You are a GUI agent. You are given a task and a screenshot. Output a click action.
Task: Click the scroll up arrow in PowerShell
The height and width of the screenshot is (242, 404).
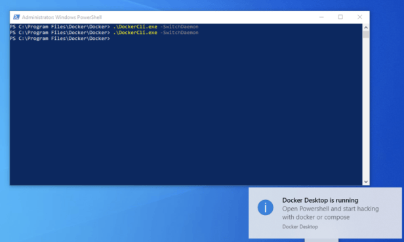click(x=365, y=27)
